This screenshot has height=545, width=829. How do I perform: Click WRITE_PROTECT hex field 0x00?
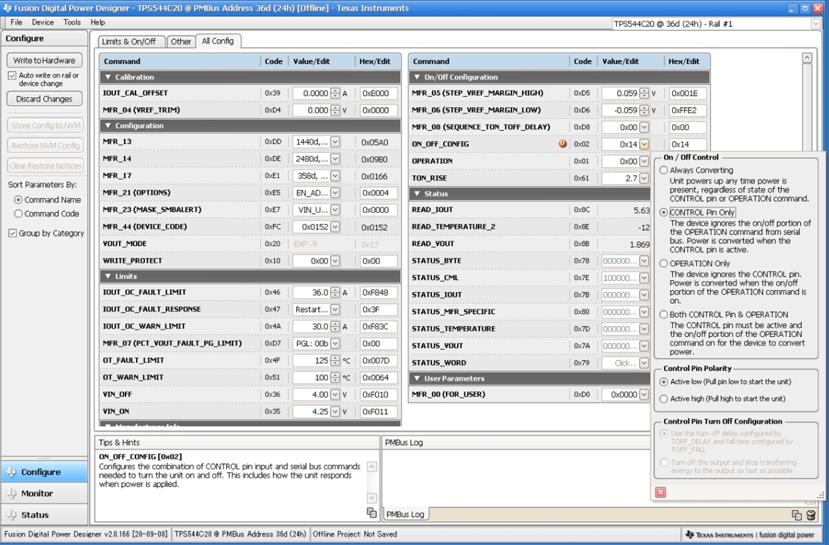click(x=378, y=261)
